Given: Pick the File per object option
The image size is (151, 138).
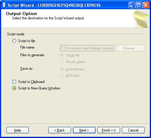Looking at the screenshot, I should pos(62,62).
